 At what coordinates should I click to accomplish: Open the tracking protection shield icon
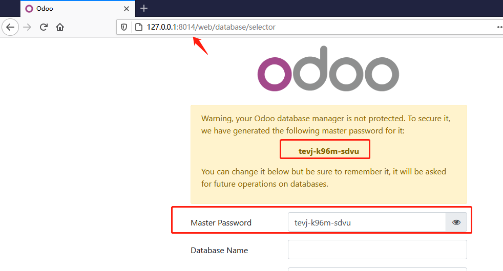pyautogui.click(x=124, y=27)
